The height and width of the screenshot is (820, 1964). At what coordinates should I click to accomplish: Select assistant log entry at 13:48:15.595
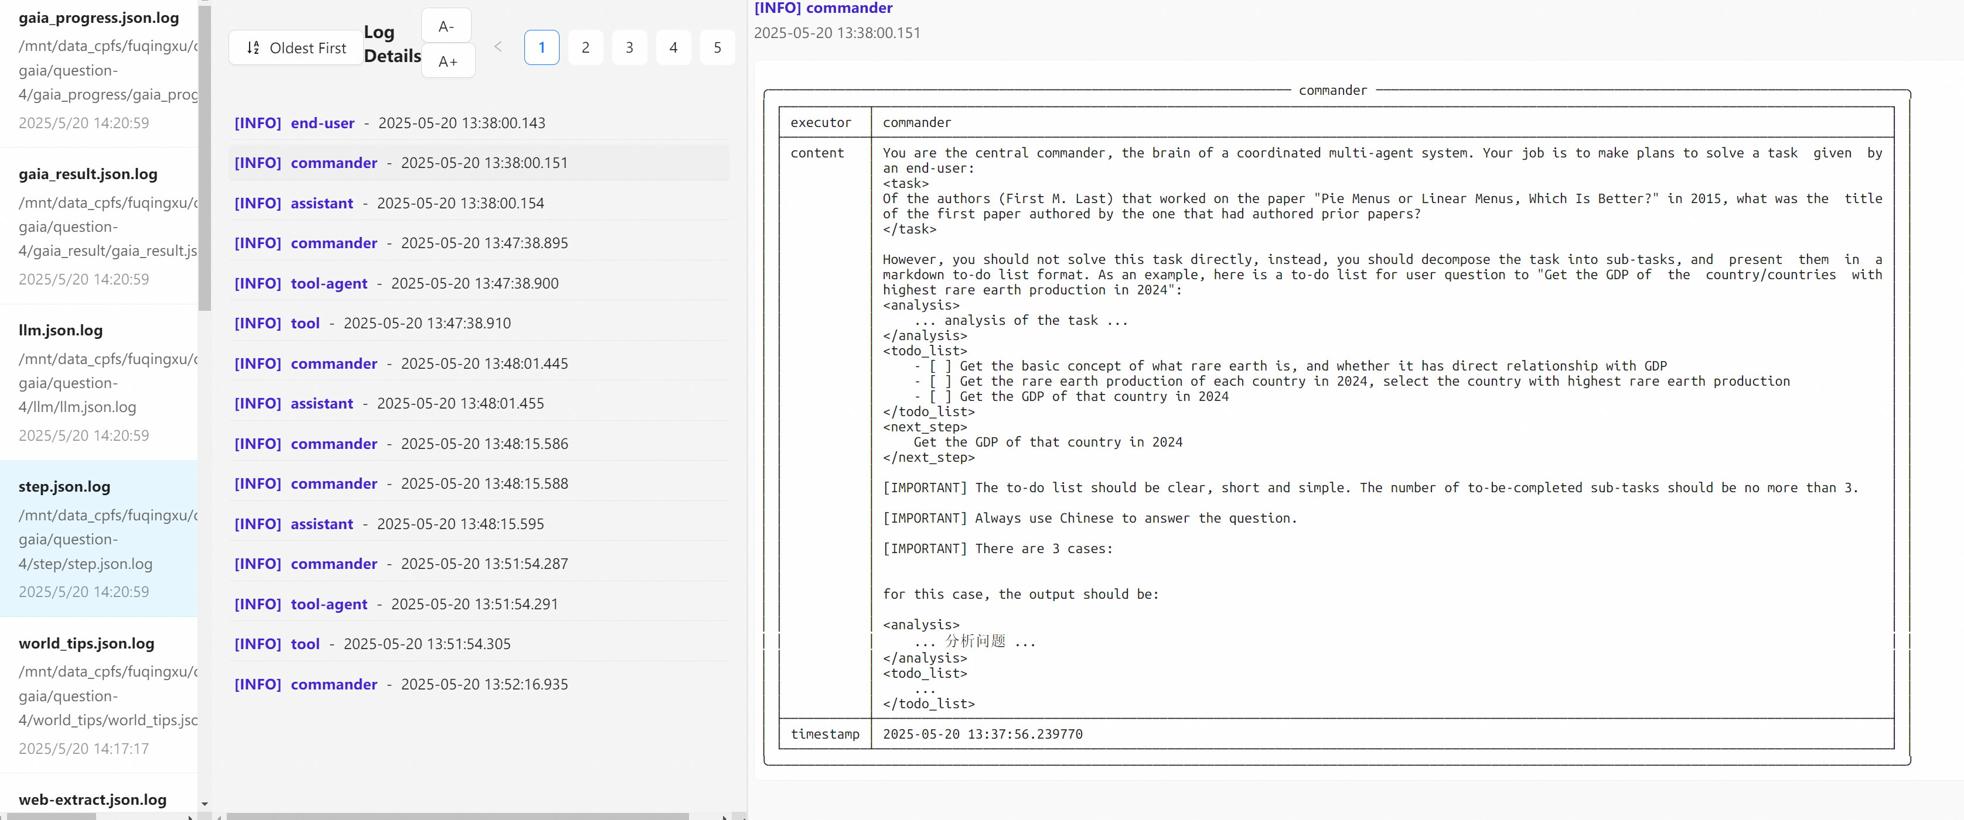pos(479,524)
